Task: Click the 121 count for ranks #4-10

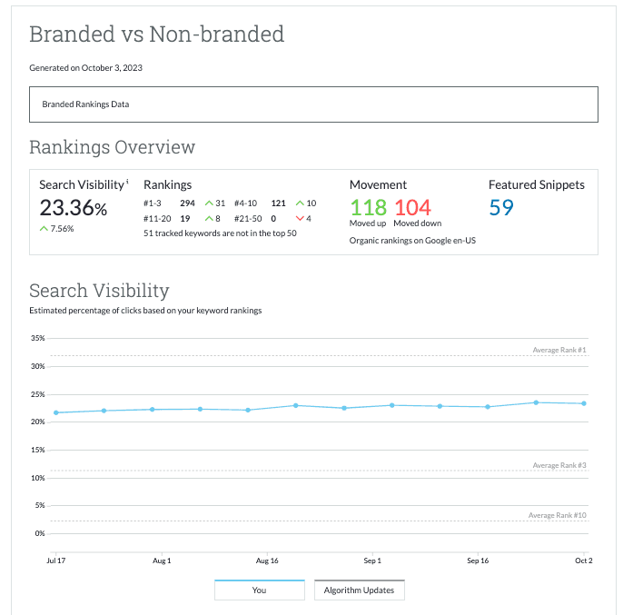Action: (279, 203)
